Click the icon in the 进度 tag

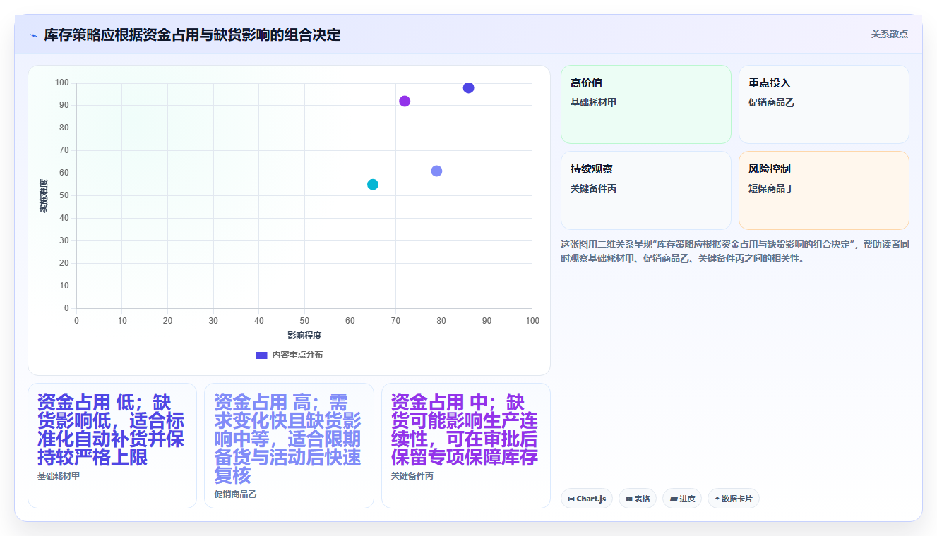(x=674, y=499)
